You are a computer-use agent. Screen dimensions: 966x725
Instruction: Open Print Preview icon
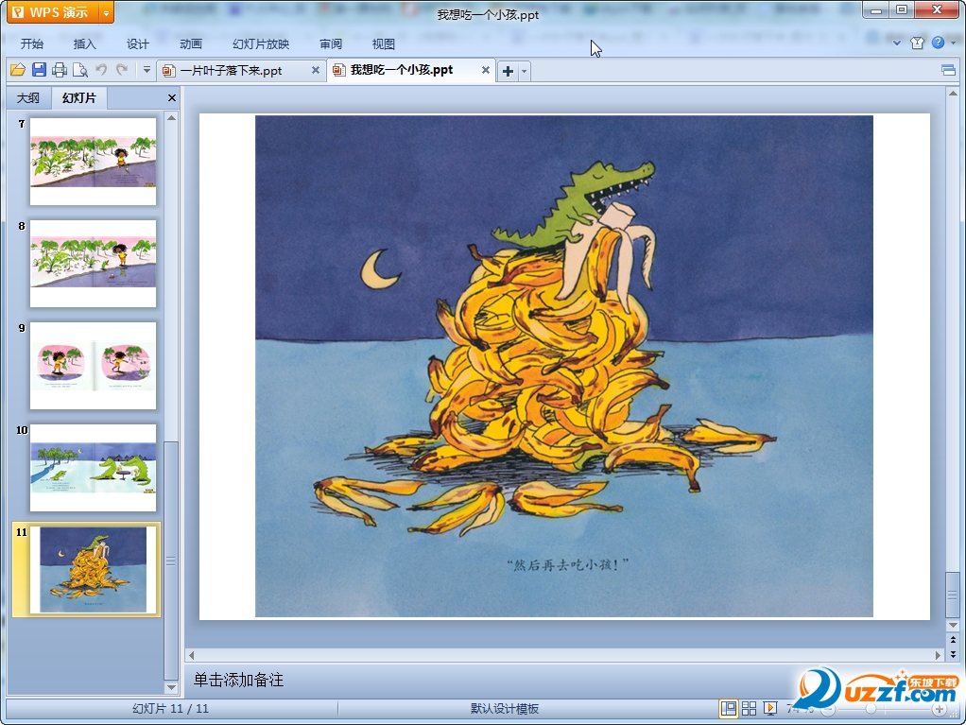point(80,70)
